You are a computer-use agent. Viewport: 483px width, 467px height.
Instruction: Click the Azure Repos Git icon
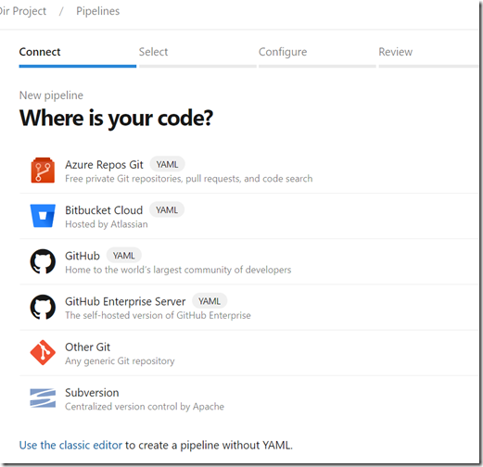[x=43, y=170]
